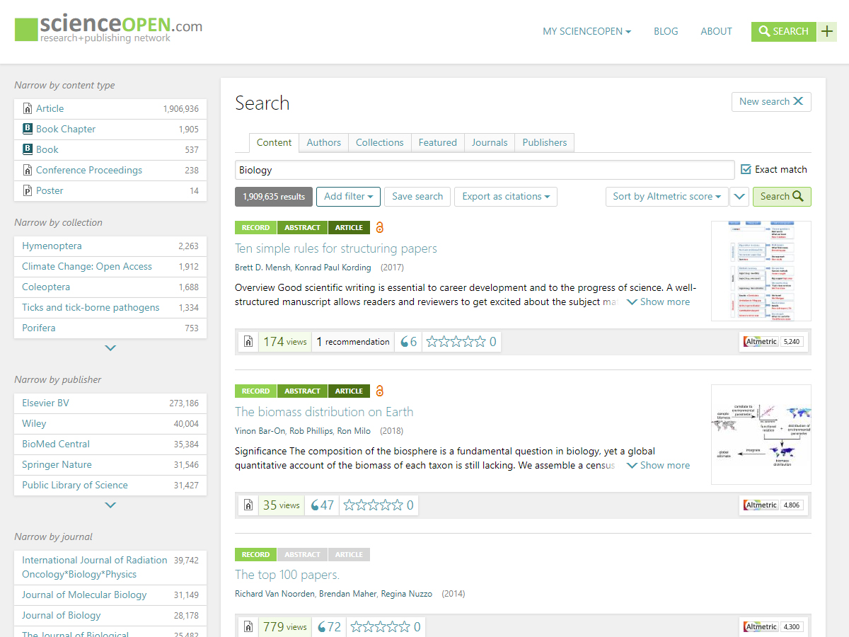Click the green plus icon beside Search

click(x=826, y=31)
